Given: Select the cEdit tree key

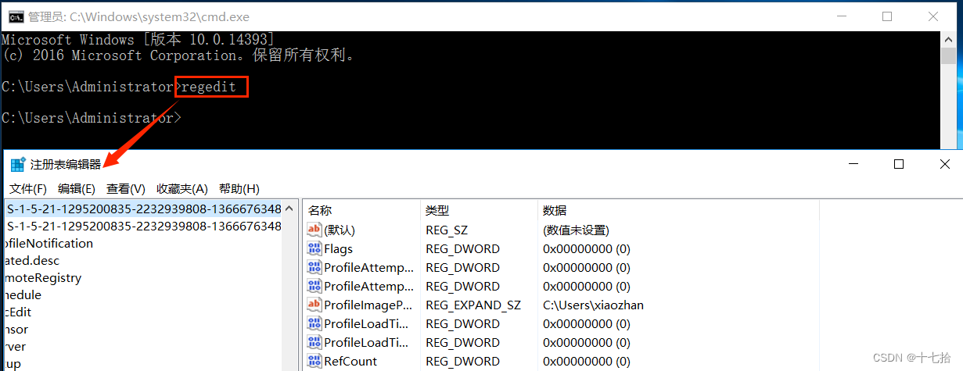Looking at the screenshot, I should (x=17, y=312).
